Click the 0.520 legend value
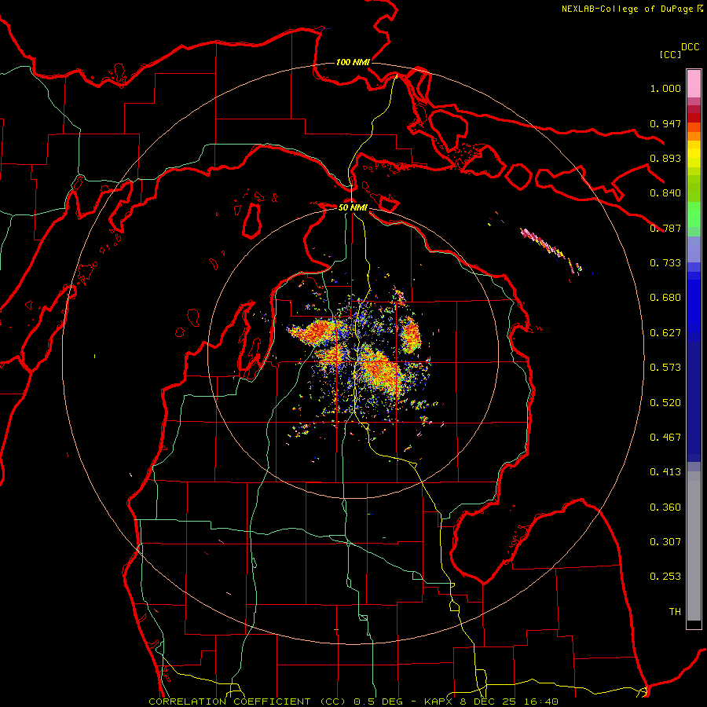This screenshot has height=707, width=707. [665, 403]
